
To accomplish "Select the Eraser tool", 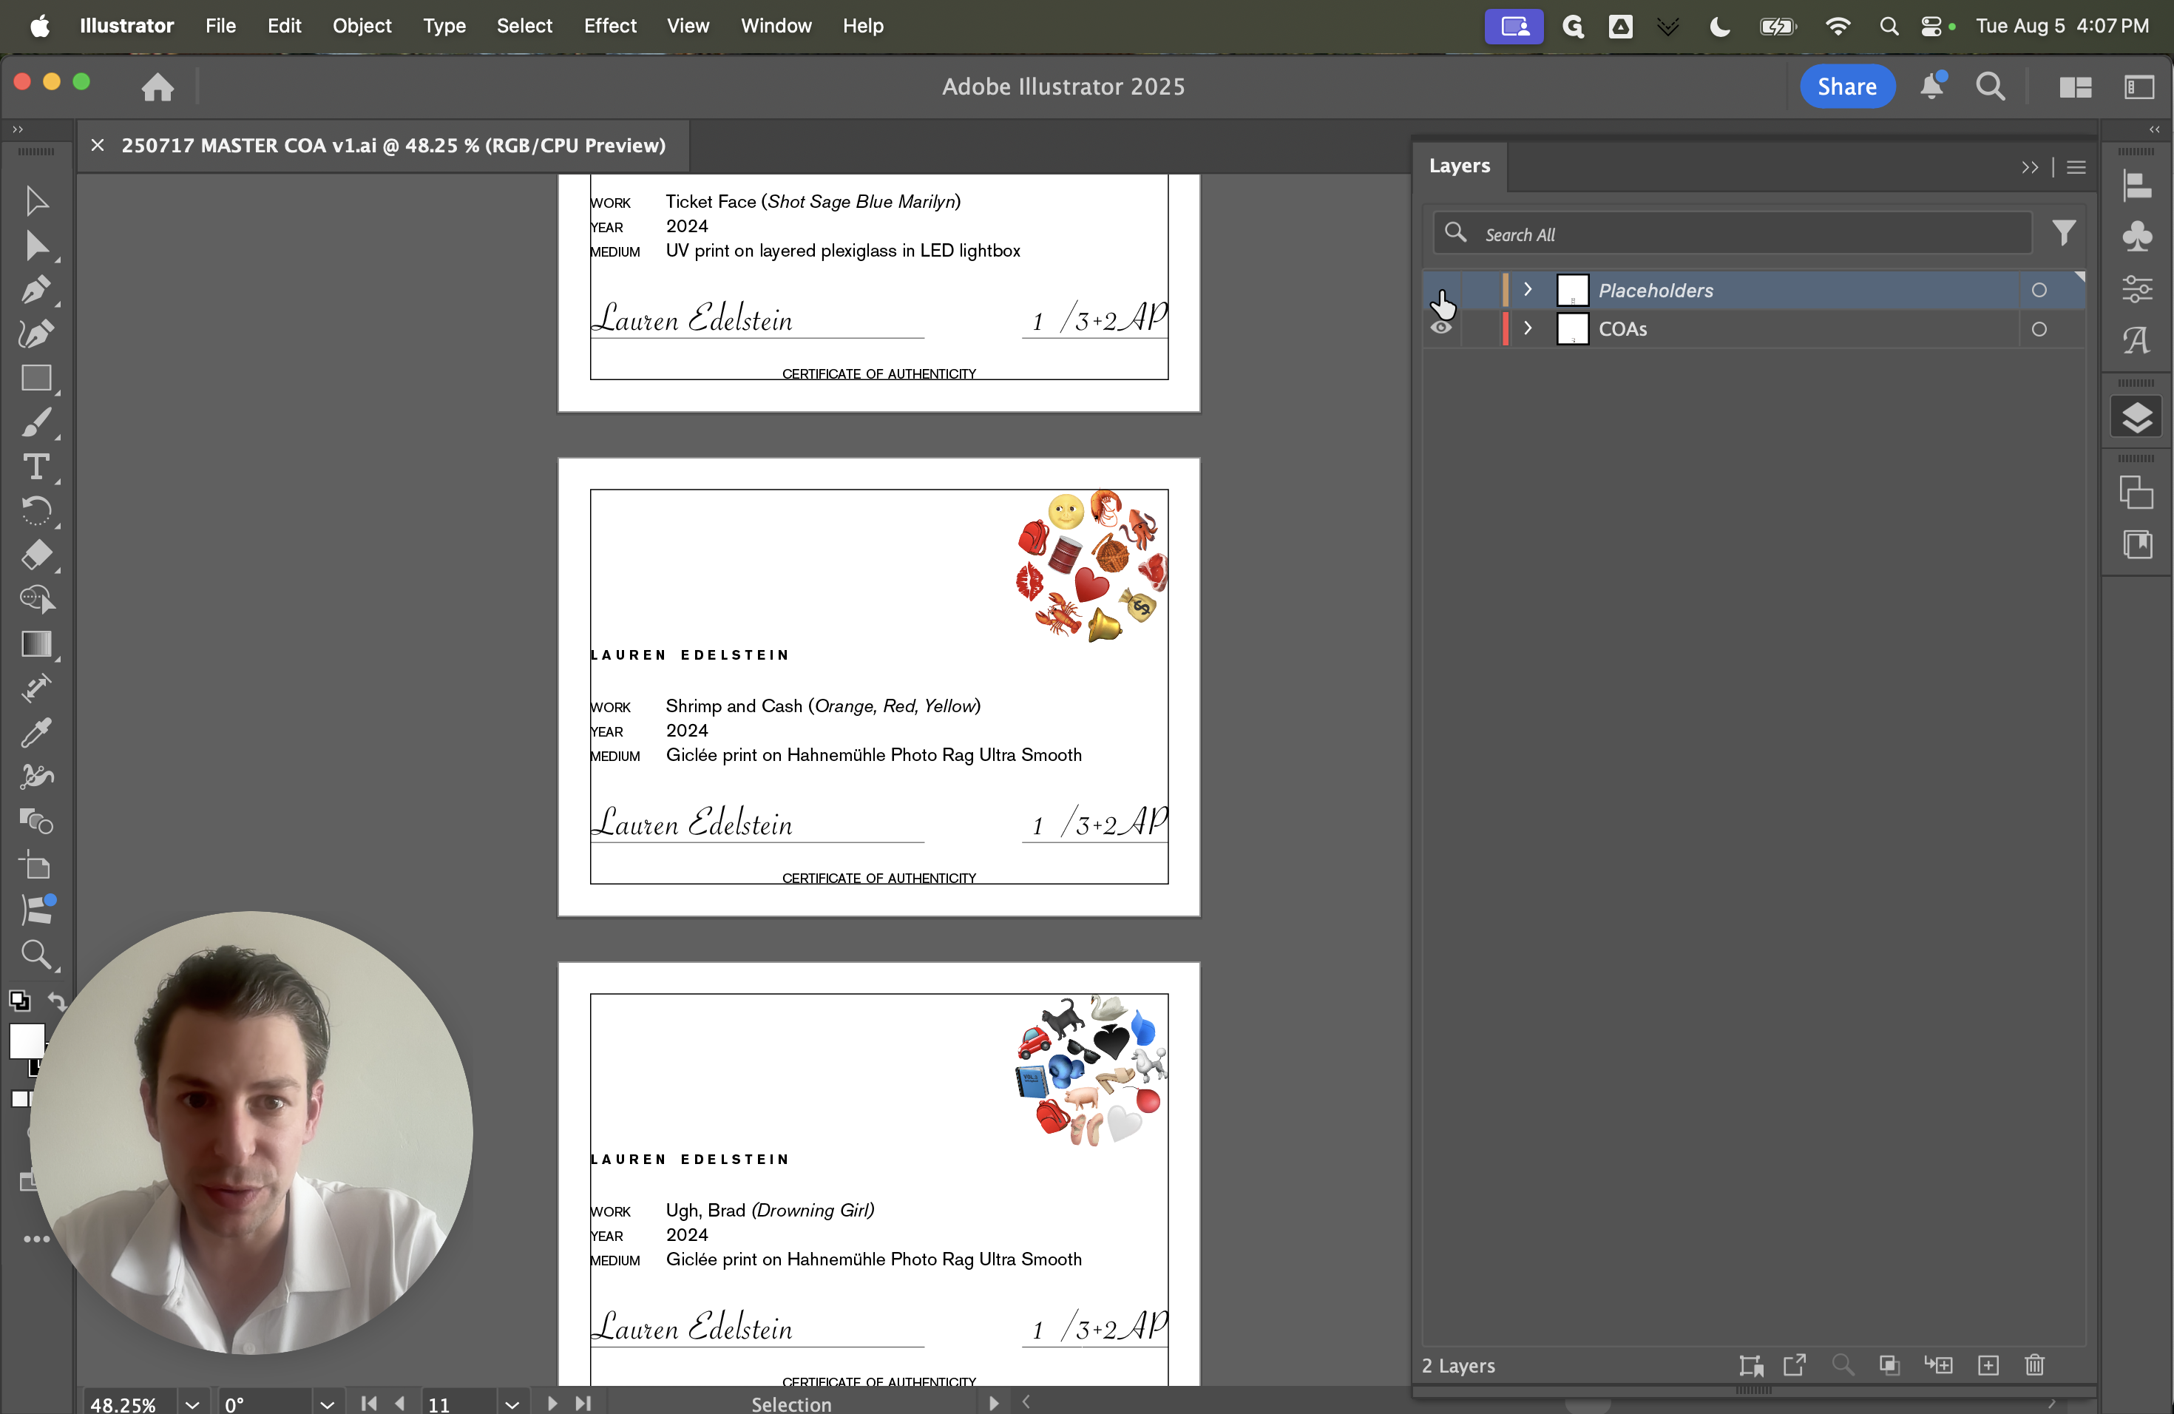I will coord(36,555).
